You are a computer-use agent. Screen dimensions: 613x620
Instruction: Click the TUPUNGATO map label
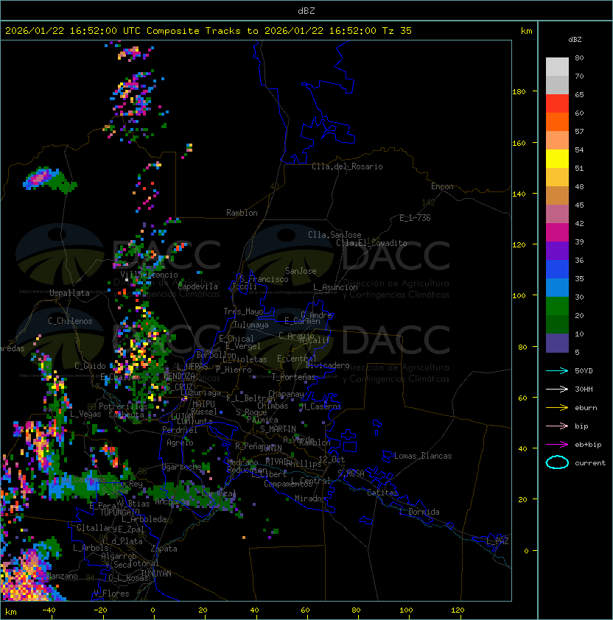coord(119,512)
